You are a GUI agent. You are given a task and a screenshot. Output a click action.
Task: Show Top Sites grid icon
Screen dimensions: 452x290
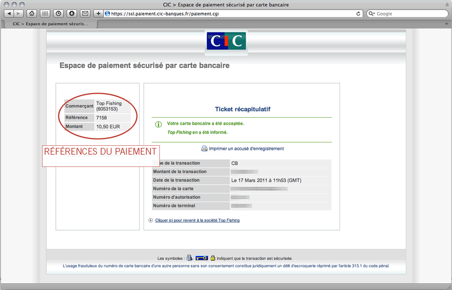pyautogui.click(x=45, y=14)
